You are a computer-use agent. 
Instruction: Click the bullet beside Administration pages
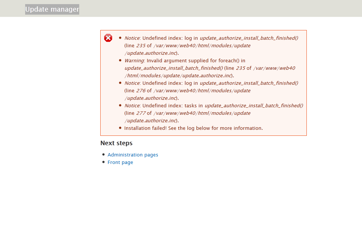(103, 154)
